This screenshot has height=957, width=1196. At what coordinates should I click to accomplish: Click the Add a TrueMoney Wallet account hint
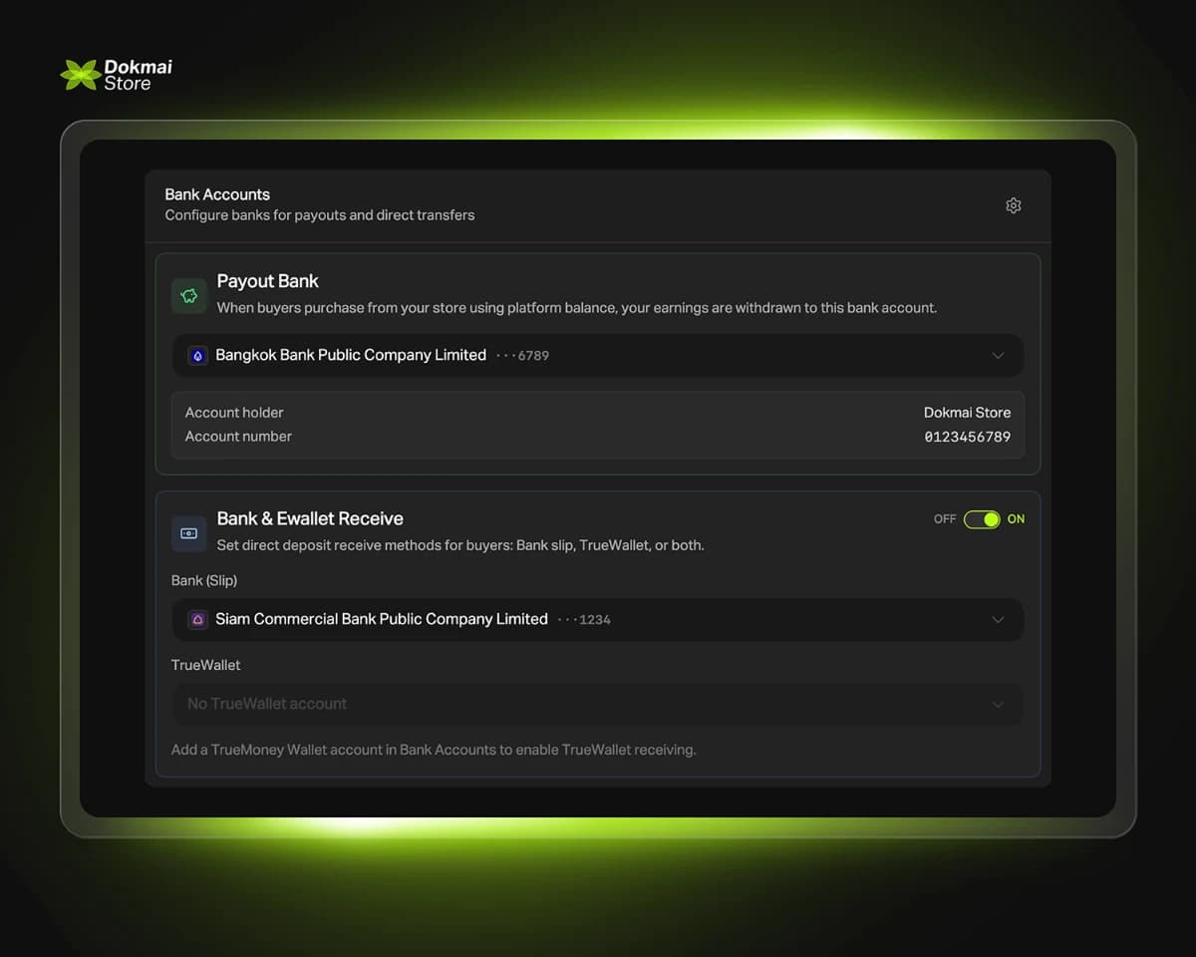click(434, 750)
